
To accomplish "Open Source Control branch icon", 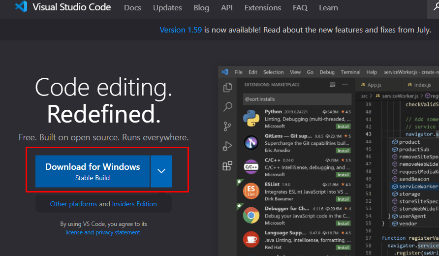I will 227,127.
